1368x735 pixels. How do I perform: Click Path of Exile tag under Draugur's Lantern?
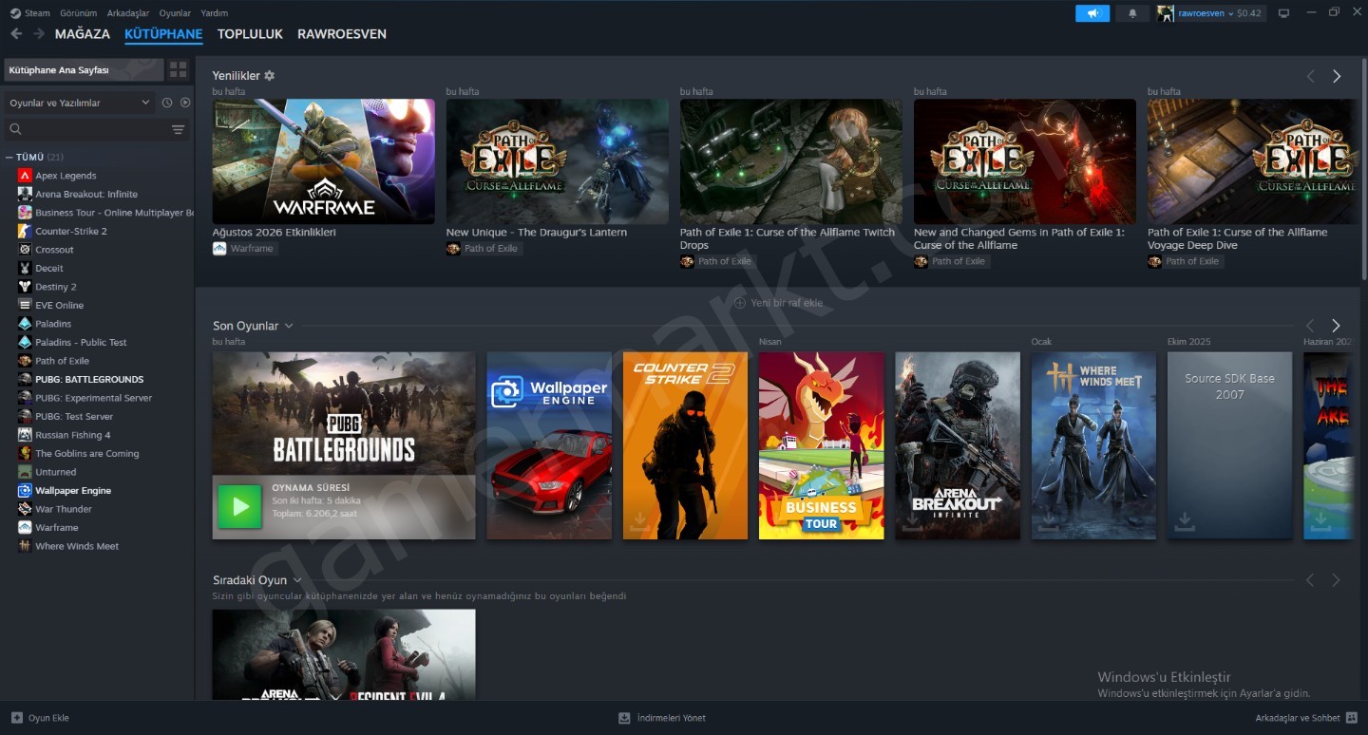[x=484, y=249]
